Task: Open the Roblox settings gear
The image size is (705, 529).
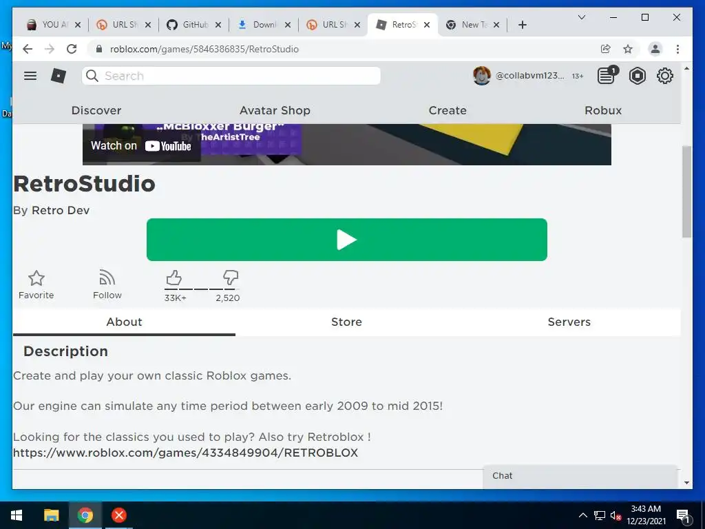Action: click(664, 76)
